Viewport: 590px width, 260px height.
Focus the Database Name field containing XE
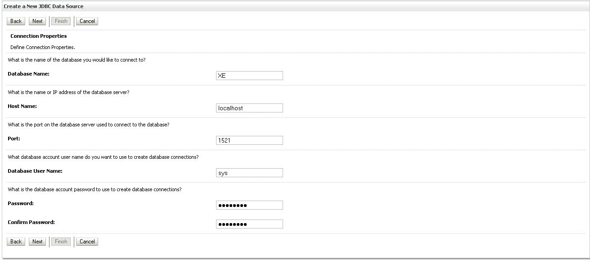(249, 76)
